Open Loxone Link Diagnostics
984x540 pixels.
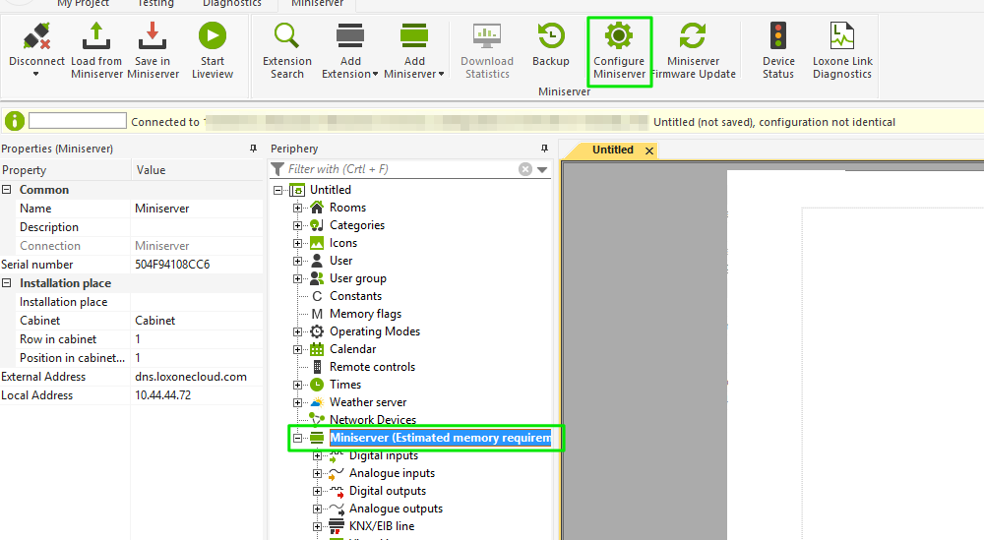(x=842, y=51)
